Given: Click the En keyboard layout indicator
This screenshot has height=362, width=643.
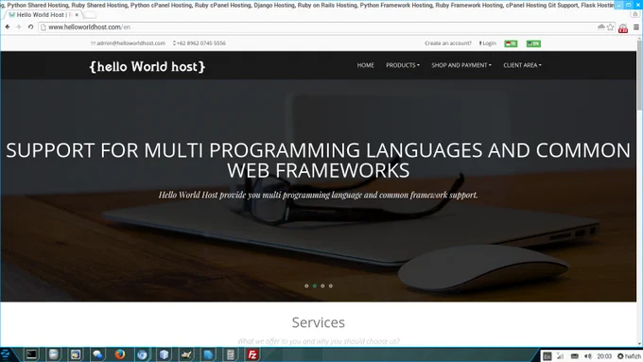Looking at the screenshot, I should click(x=547, y=356).
